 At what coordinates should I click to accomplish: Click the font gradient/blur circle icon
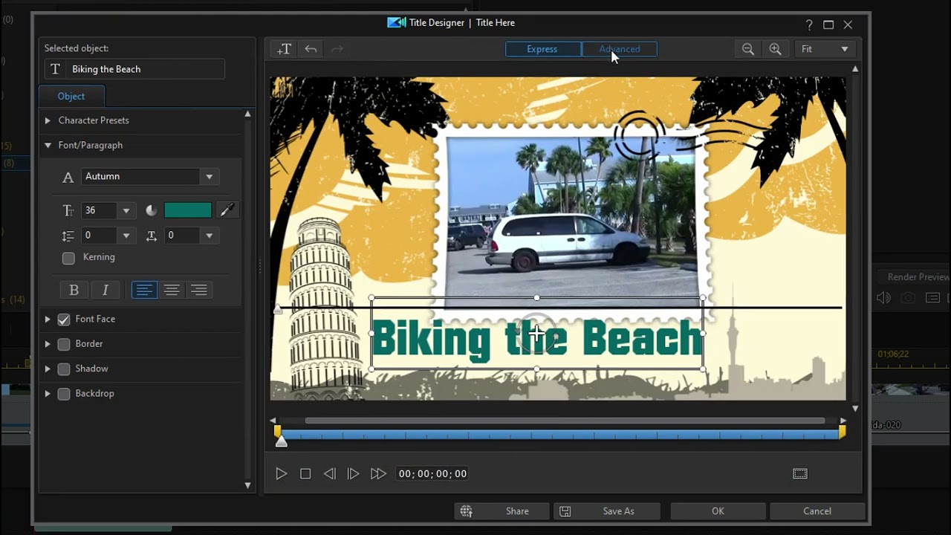tap(152, 211)
